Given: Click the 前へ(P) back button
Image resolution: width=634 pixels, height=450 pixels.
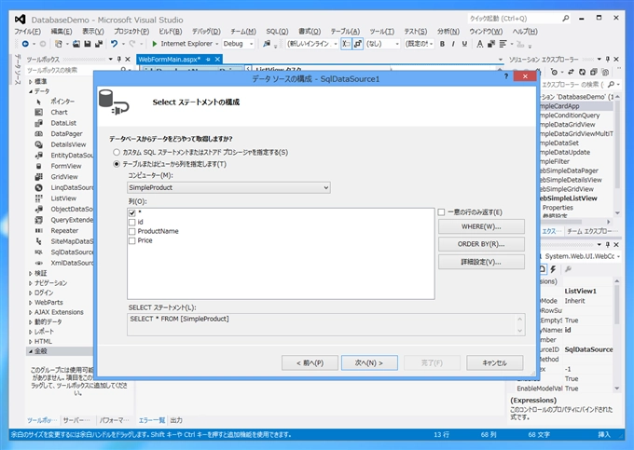Looking at the screenshot, I should [310, 362].
